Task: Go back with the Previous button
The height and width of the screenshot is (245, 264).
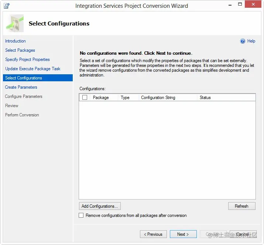Action: (x=153, y=234)
